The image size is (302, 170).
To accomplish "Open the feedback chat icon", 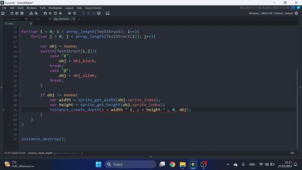I will 298,8.
